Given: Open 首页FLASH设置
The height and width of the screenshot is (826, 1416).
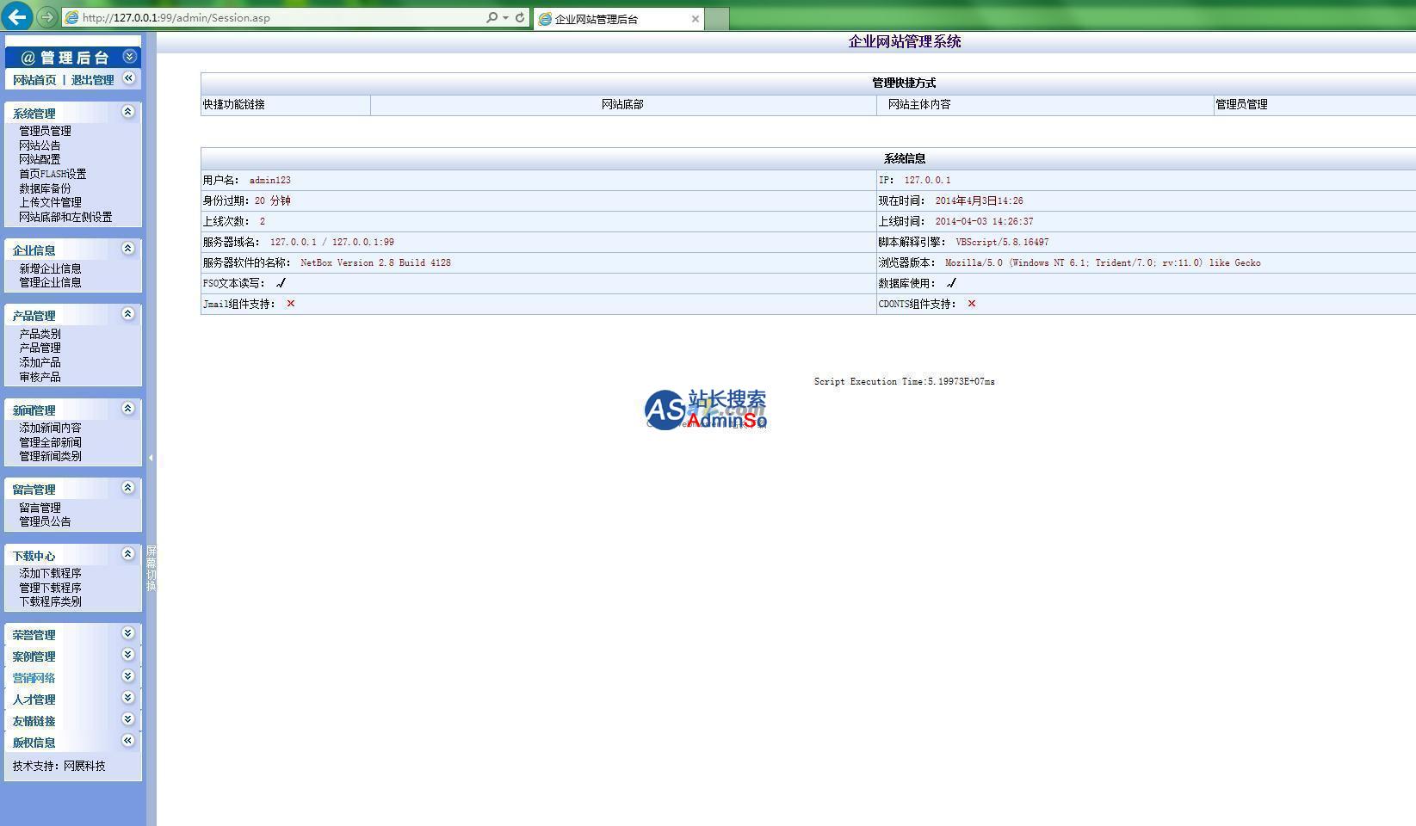Looking at the screenshot, I should pos(53,174).
